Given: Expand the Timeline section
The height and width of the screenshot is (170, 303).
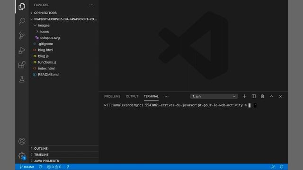Looking at the screenshot, I should (x=64, y=154).
